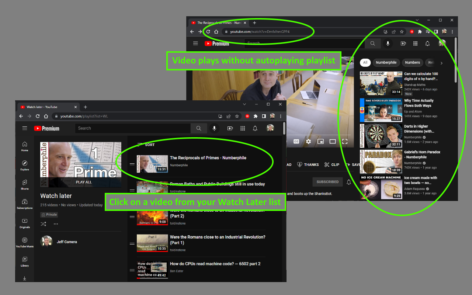Image resolution: width=472 pixels, height=295 pixels.
Task: Open The Reciprocals of Primes - Numberphile video
Action: coord(208,158)
